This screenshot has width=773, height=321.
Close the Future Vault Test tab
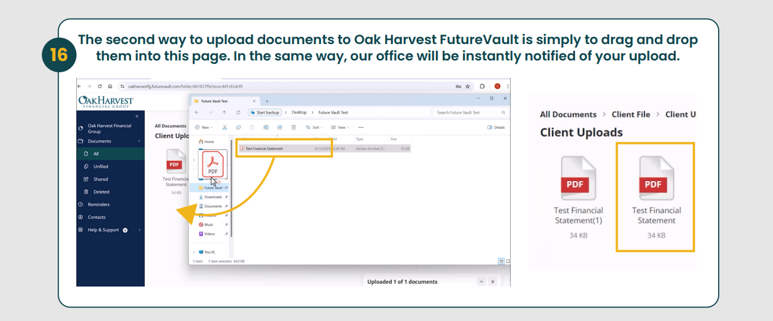(254, 101)
